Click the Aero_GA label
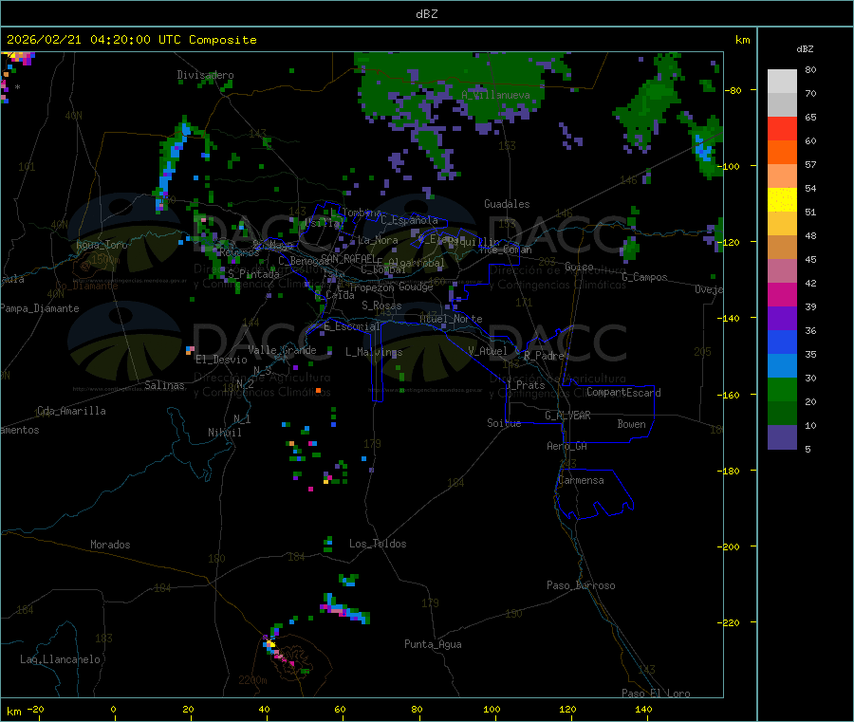Viewport: 854px width, 722px height. tap(566, 447)
